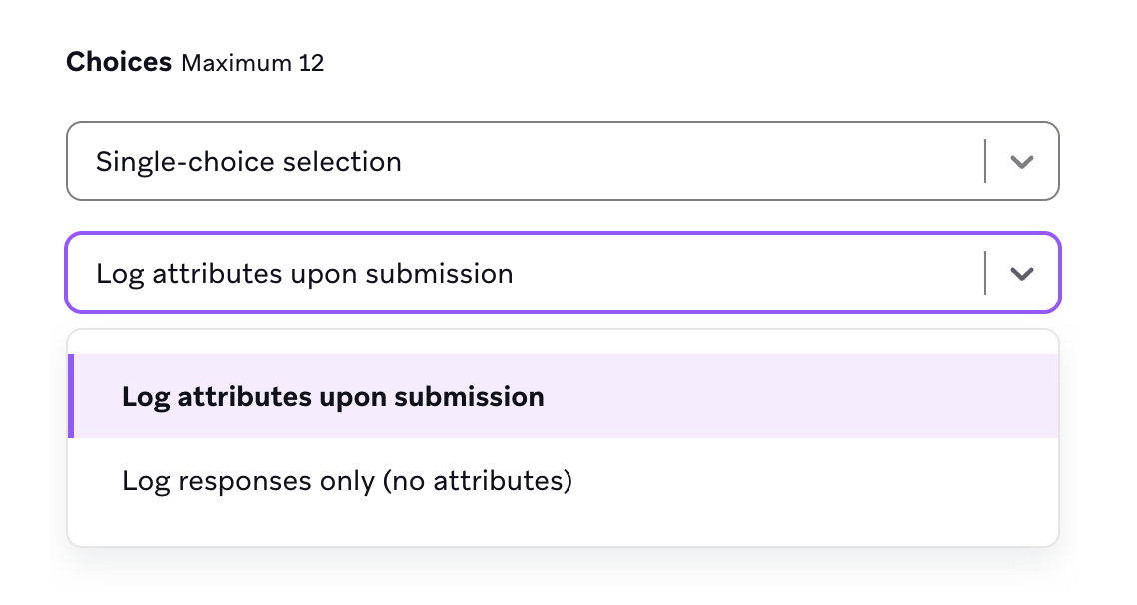Click the 'Single-choice selection' text in the combo box

[249, 162]
